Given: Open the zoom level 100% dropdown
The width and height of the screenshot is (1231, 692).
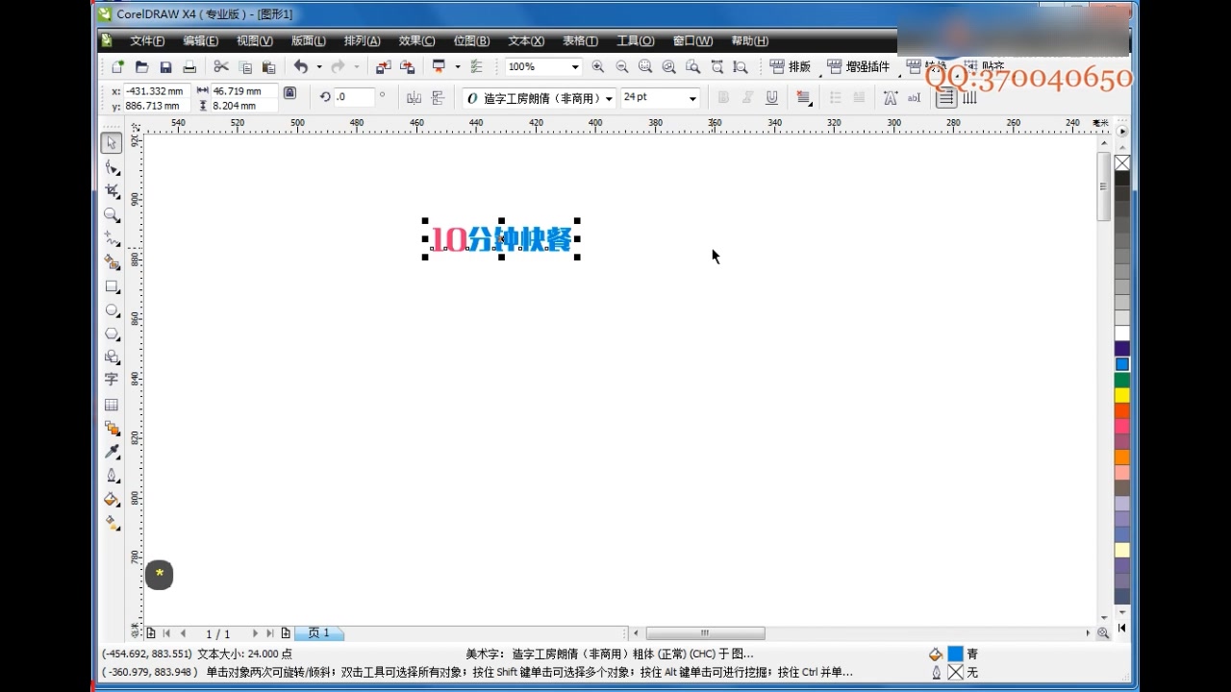Looking at the screenshot, I should [x=575, y=67].
